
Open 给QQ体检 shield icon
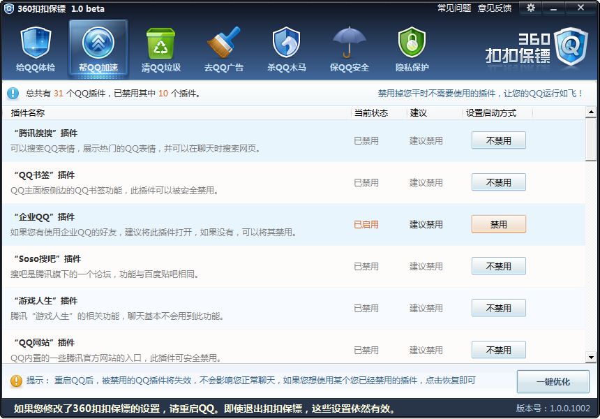(x=36, y=42)
